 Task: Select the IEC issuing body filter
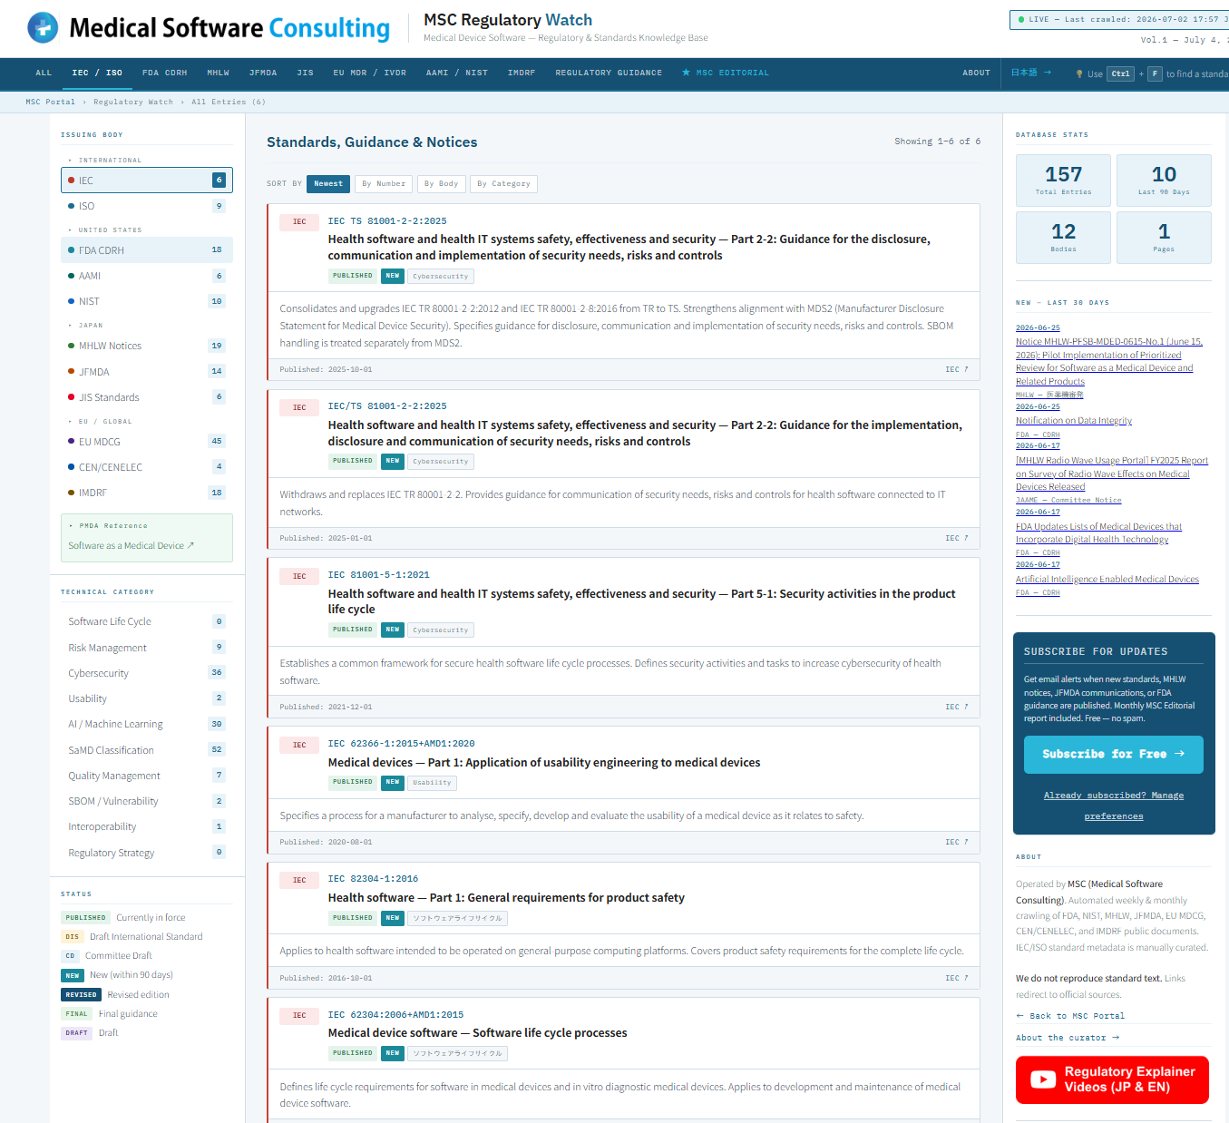(x=147, y=181)
